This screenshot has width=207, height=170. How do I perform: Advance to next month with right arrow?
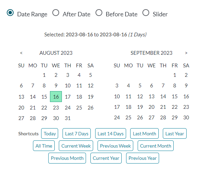(x=186, y=53)
